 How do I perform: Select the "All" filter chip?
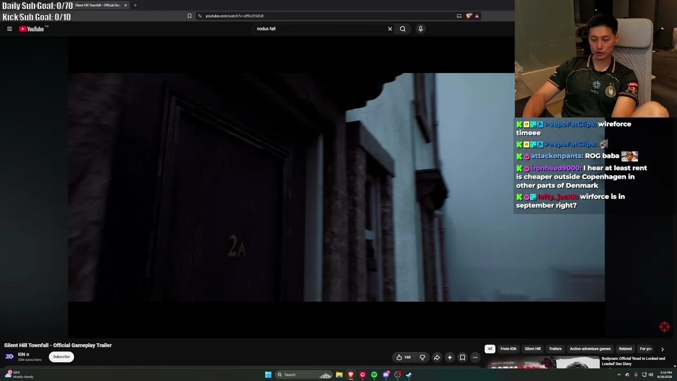click(x=490, y=349)
